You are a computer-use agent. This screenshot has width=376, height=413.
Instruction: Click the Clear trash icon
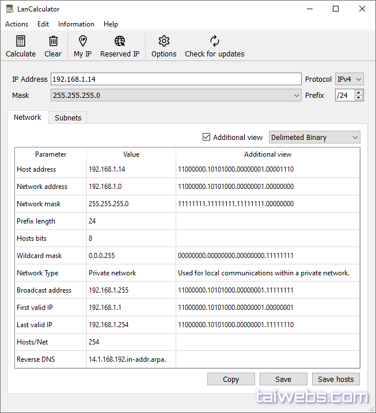click(x=53, y=41)
